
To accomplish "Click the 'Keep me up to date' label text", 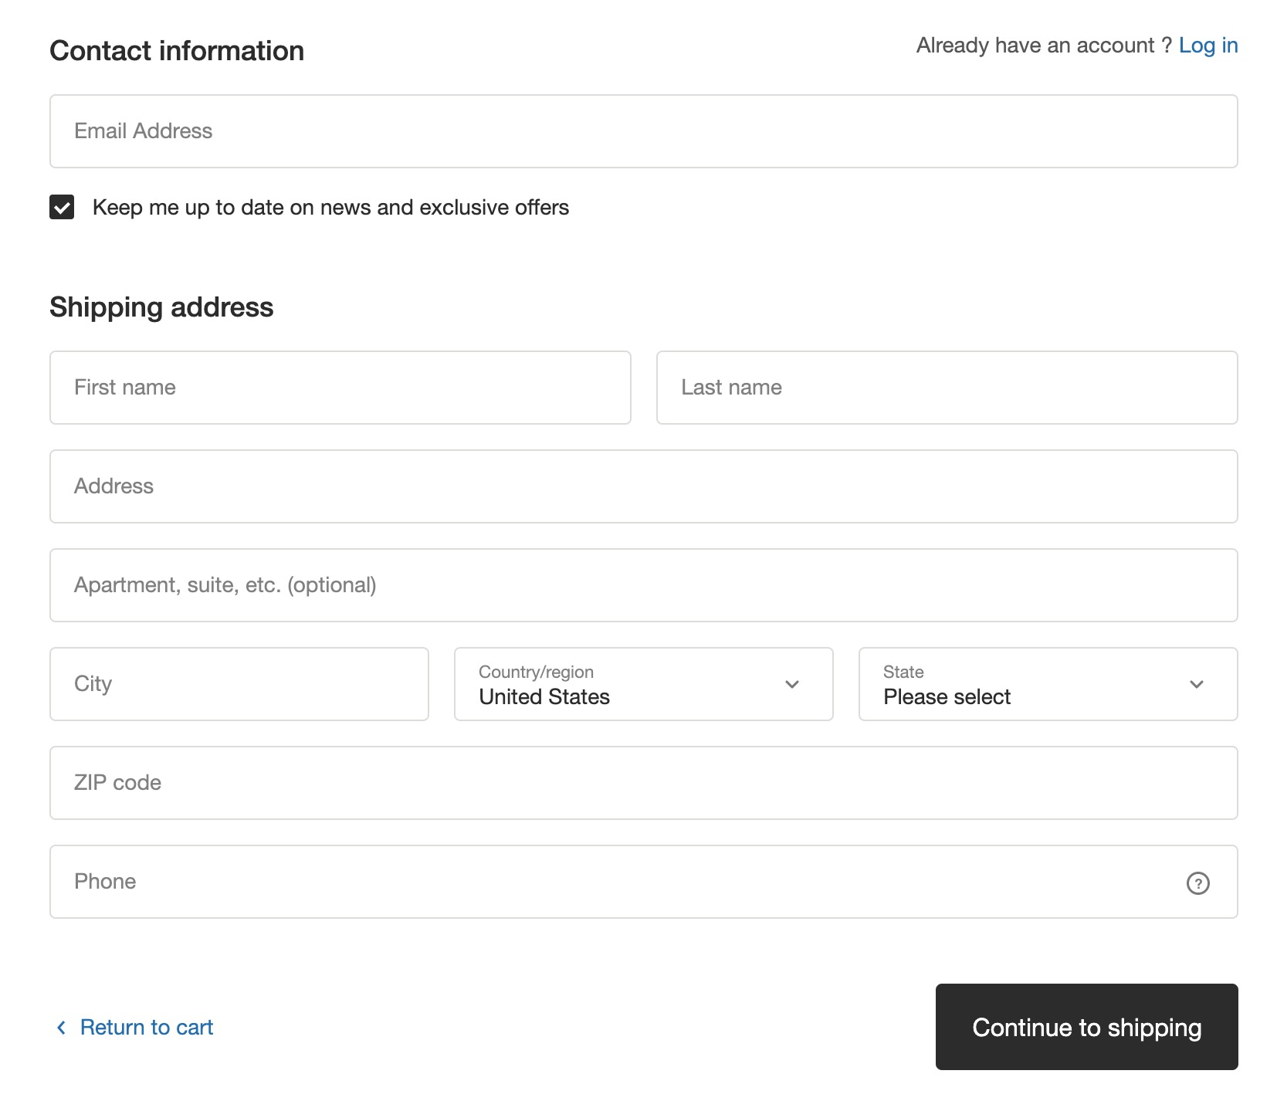I will 330,208.
